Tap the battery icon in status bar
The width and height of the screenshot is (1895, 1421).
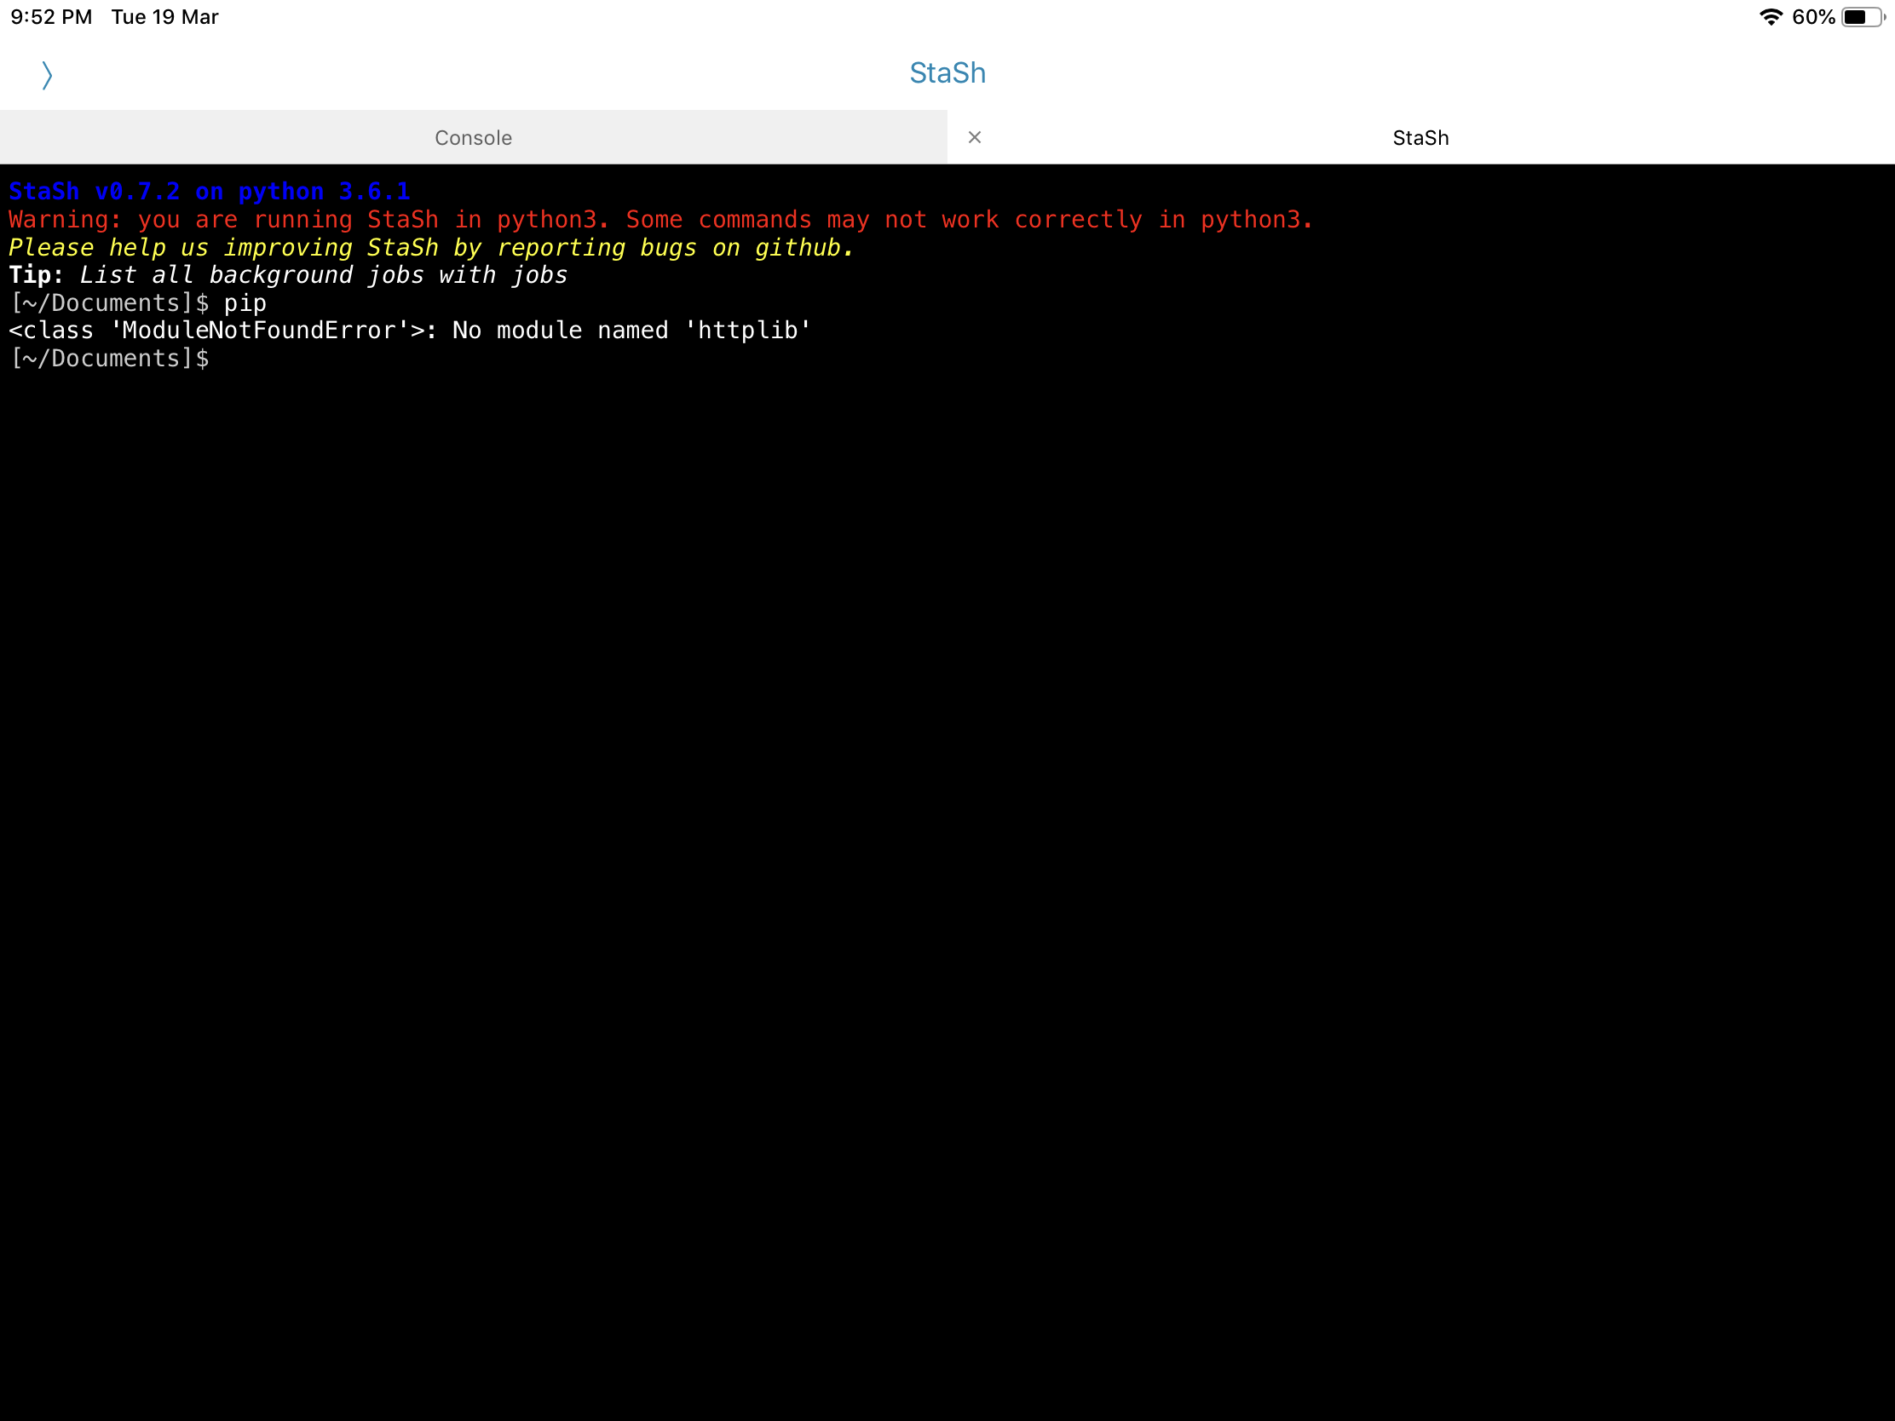[1863, 17]
